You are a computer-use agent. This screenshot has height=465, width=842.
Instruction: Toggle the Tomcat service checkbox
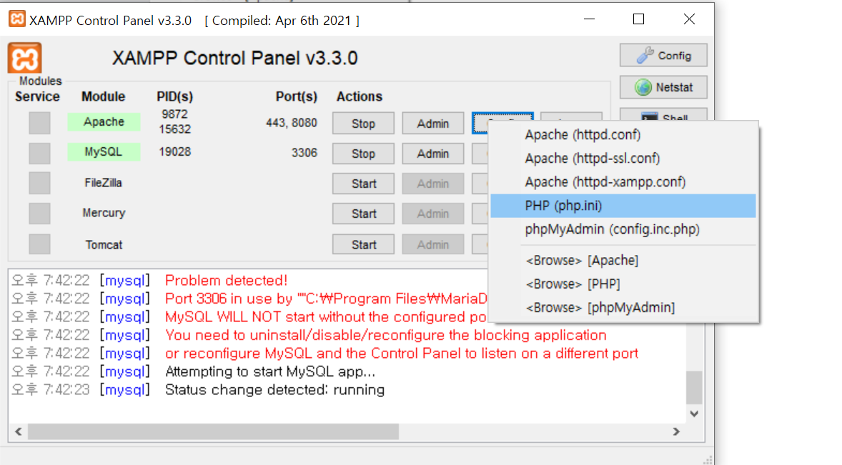tap(40, 244)
